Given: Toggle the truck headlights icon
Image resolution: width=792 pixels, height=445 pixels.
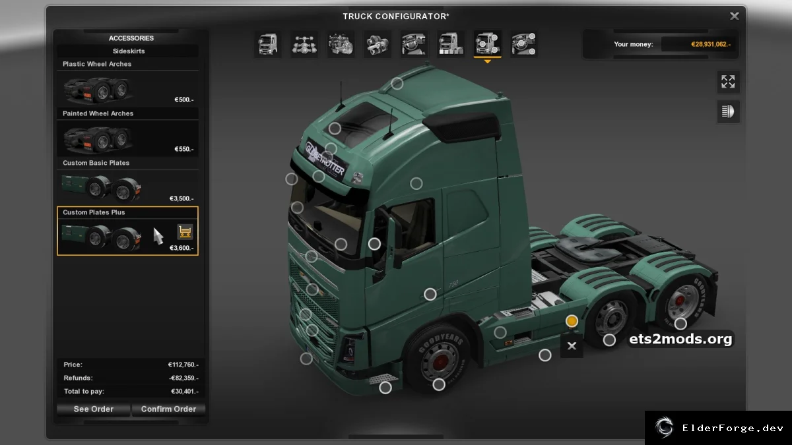Looking at the screenshot, I should click(728, 111).
